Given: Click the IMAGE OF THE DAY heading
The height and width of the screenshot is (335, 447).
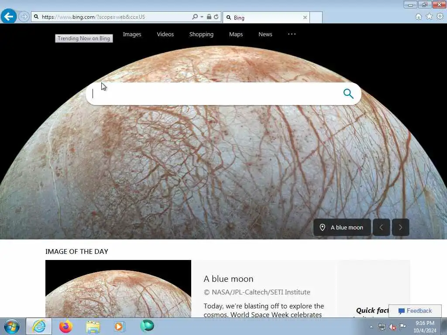Looking at the screenshot, I should [77, 252].
